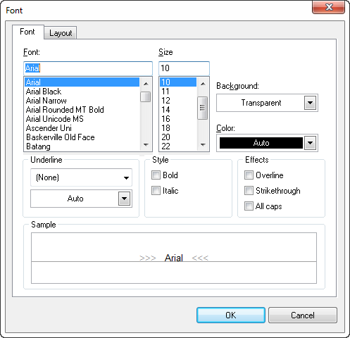The width and height of the screenshot is (350, 338).
Task: Click size list scroll up arrow
Action: point(203,84)
